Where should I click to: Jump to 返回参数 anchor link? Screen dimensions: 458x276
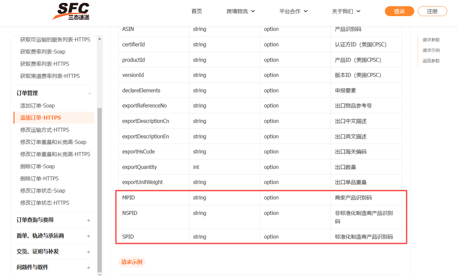[431, 61]
